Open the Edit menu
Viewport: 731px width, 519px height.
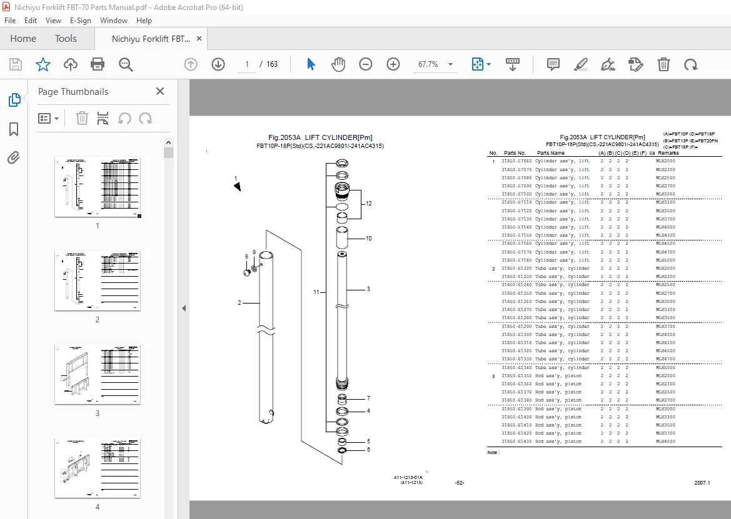click(30, 21)
